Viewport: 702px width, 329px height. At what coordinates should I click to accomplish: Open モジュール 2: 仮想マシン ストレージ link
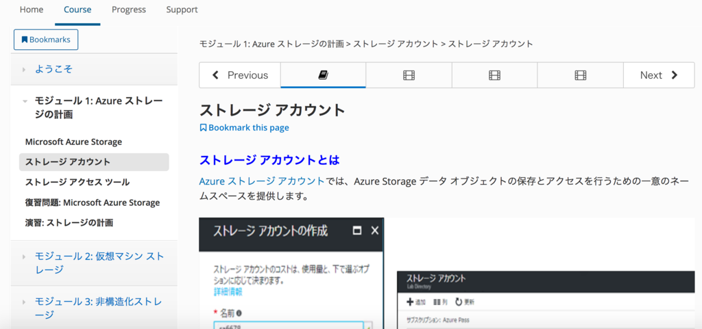(99, 263)
